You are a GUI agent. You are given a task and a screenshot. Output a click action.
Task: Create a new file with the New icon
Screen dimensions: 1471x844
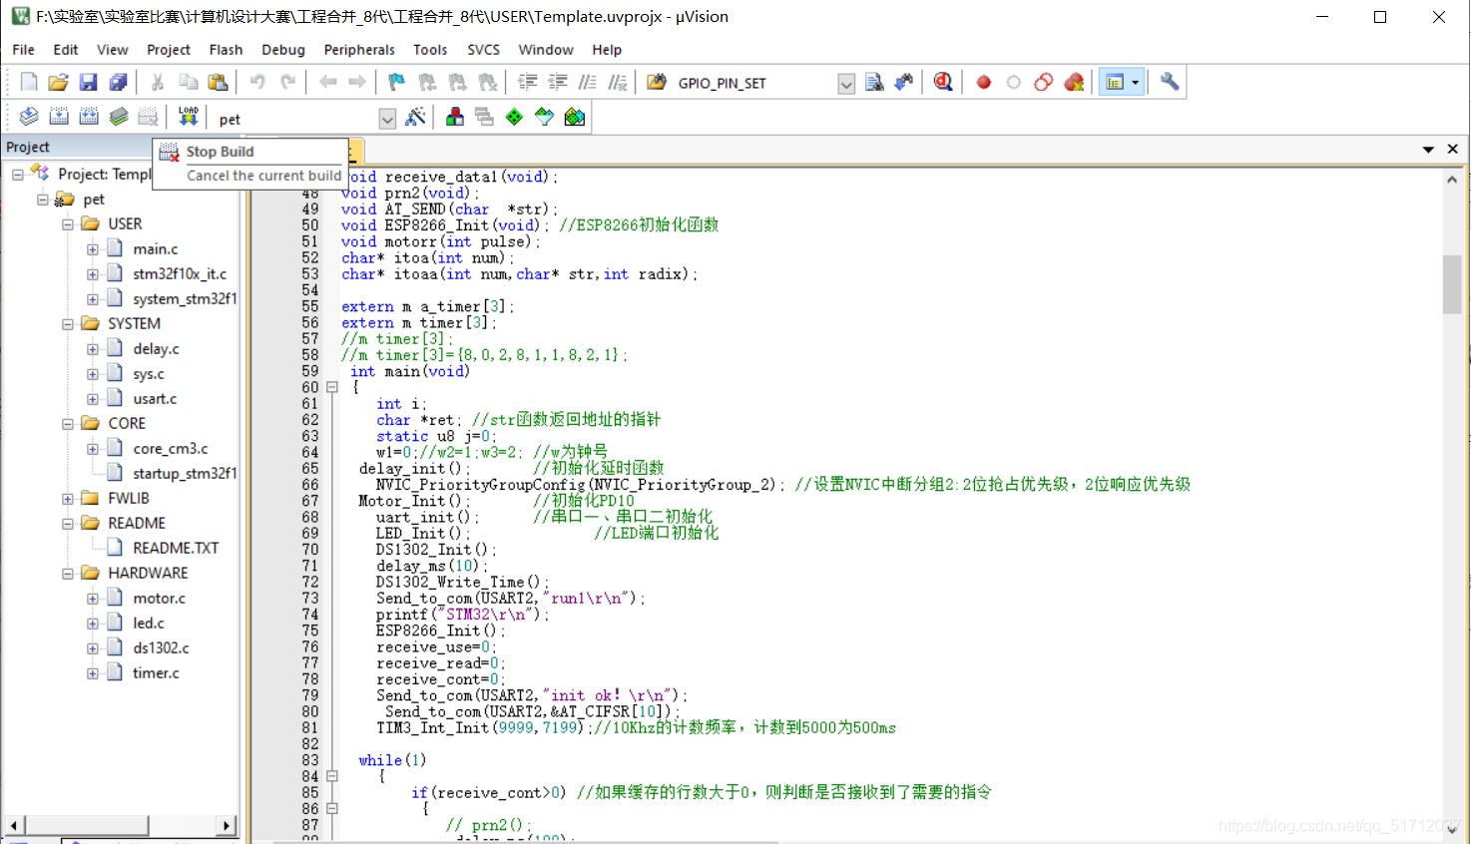29,83
